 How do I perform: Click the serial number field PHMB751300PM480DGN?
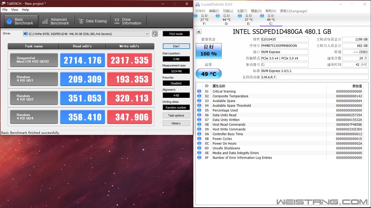tap(284, 46)
